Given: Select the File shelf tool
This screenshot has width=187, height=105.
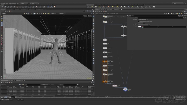Looking at the screenshot, I should pyautogui.click(x=55, y=7).
